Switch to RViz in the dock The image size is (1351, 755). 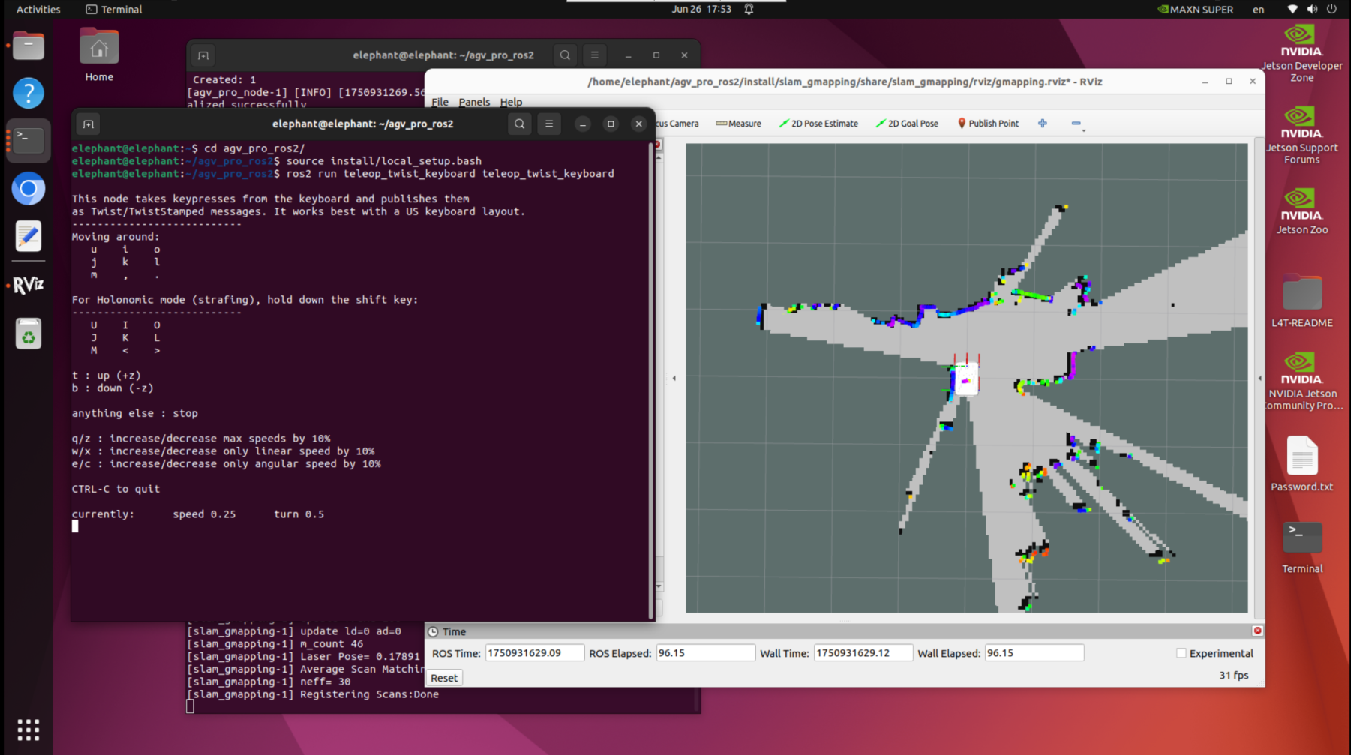coord(29,285)
